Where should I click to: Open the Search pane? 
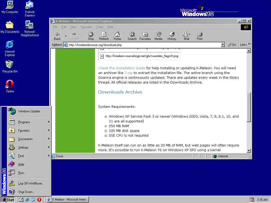132,36
